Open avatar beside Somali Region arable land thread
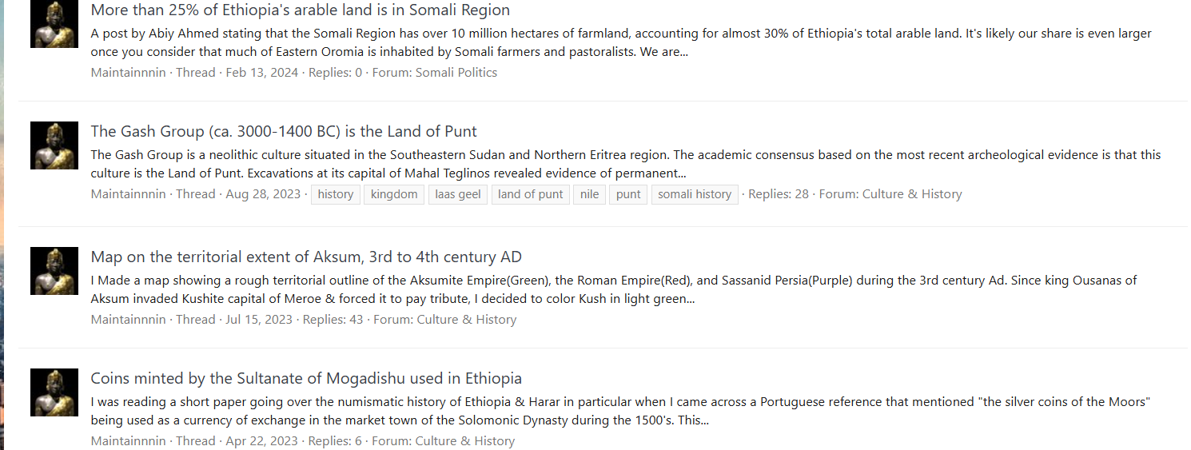The image size is (1191, 450). tap(54, 24)
